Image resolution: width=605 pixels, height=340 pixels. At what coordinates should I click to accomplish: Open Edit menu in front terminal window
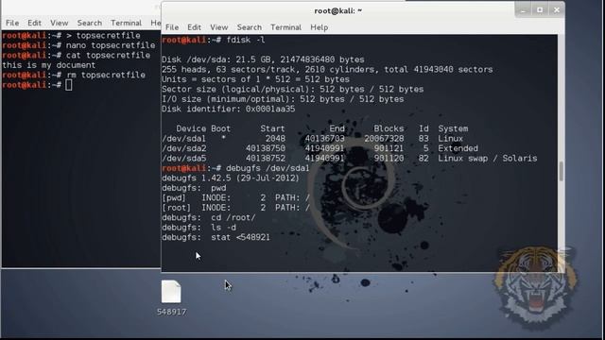pos(194,27)
